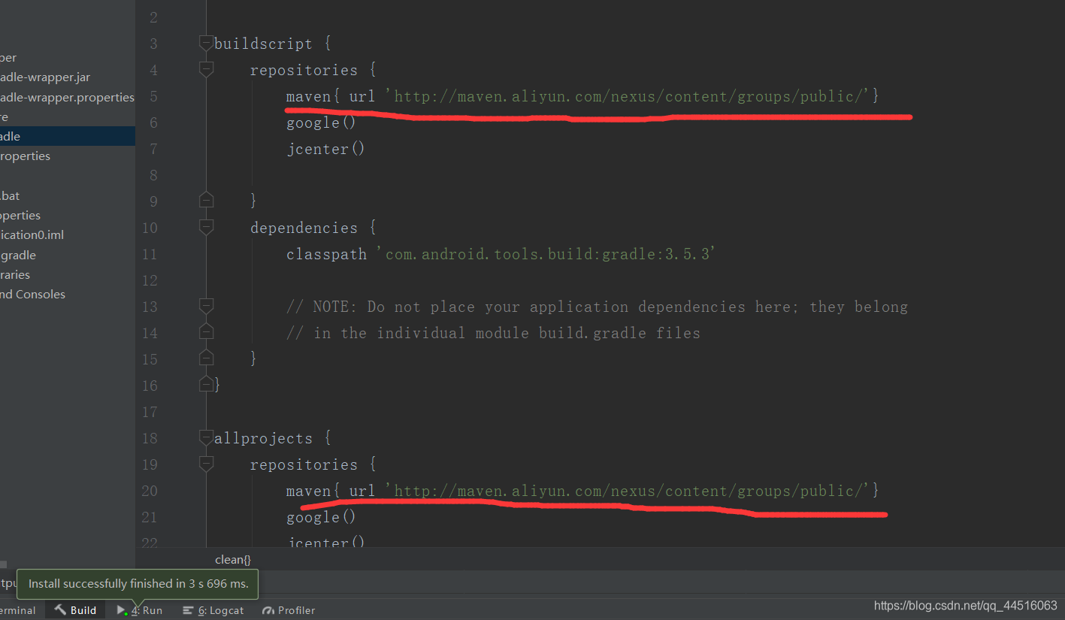1065x620 pixels.
Task: Collapse the dependencies block on line 10
Action: pos(206,227)
